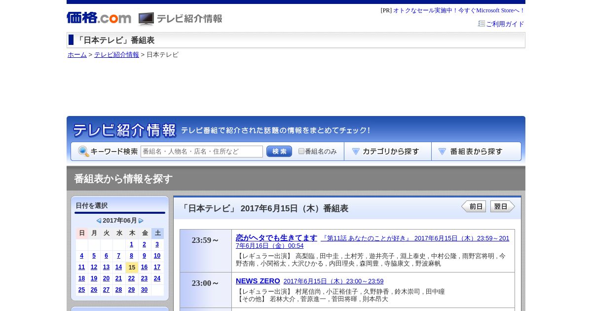Select June 21 in the calendar

point(118,278)
